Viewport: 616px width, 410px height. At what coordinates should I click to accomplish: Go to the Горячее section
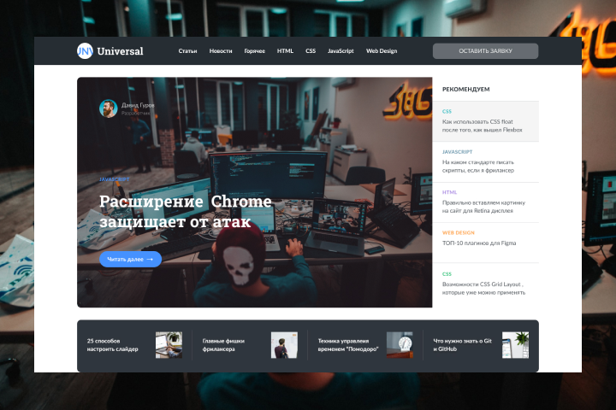coord(255,51)
